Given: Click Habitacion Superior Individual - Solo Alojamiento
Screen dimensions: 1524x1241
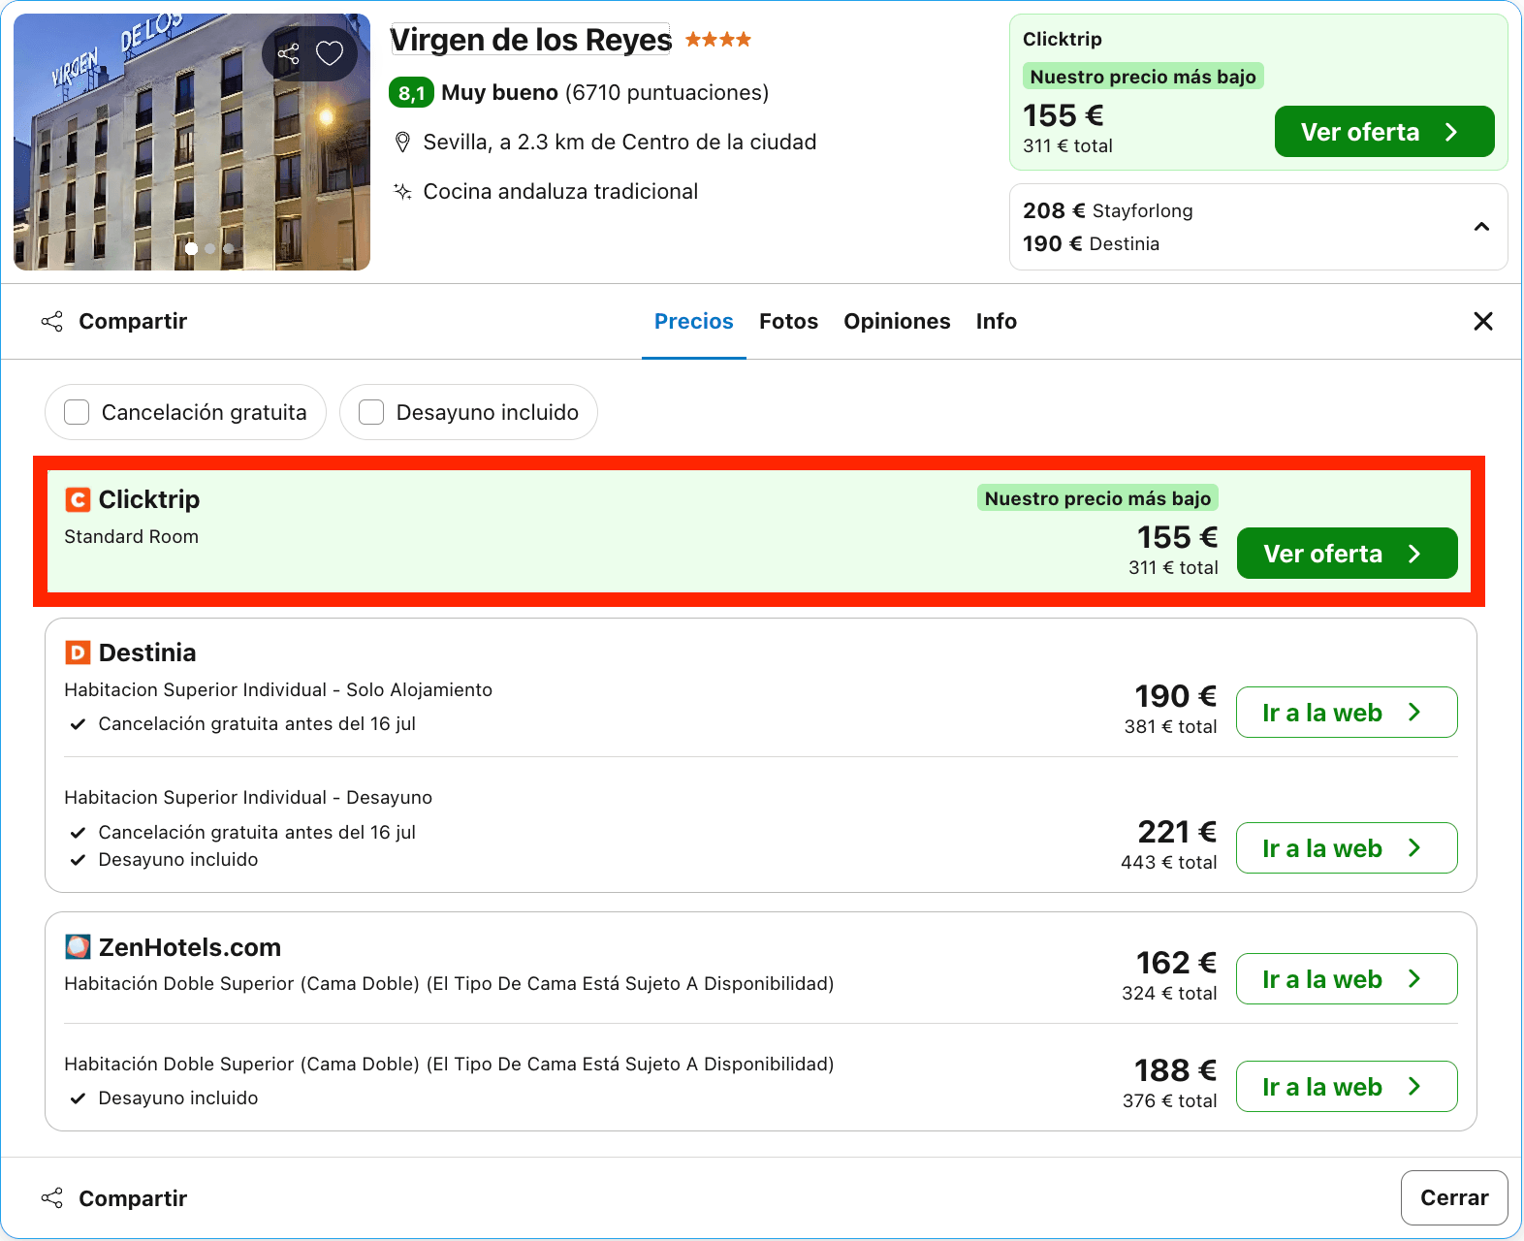Looking at the screenshot, I should tap(278, 690).
